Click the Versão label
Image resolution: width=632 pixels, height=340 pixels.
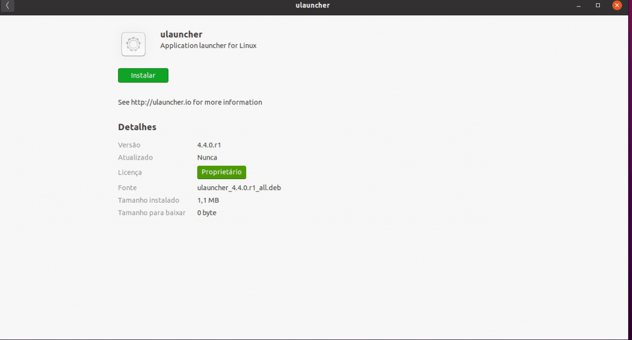129,145
